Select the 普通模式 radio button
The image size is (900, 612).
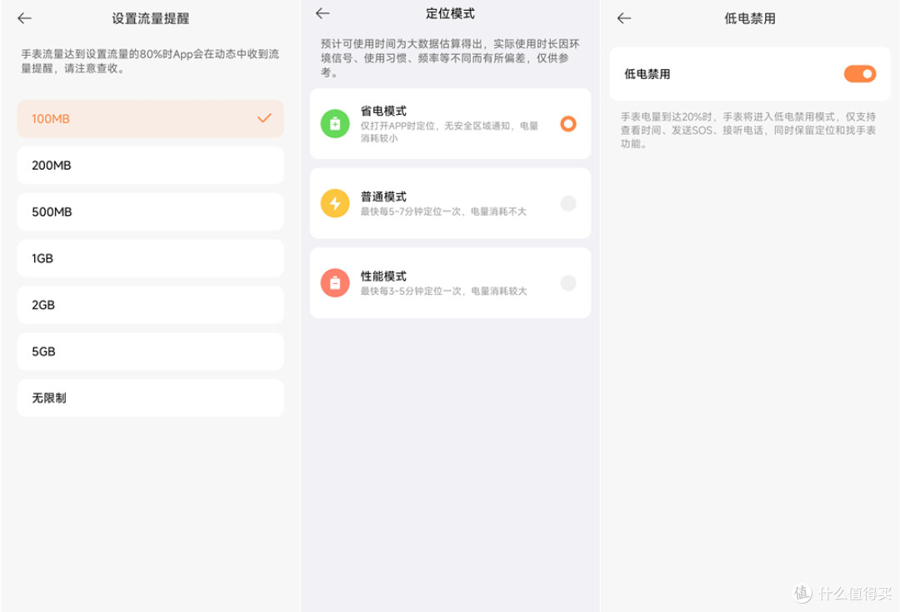pyautogui.click(x=568, y=203)
